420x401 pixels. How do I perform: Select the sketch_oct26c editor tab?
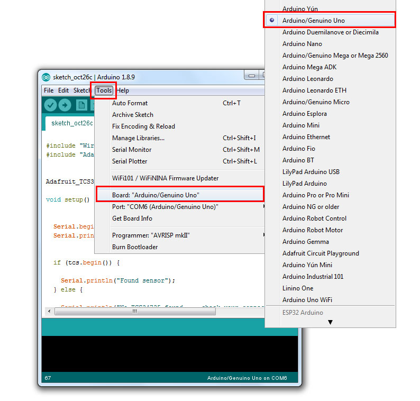(70, 123)
